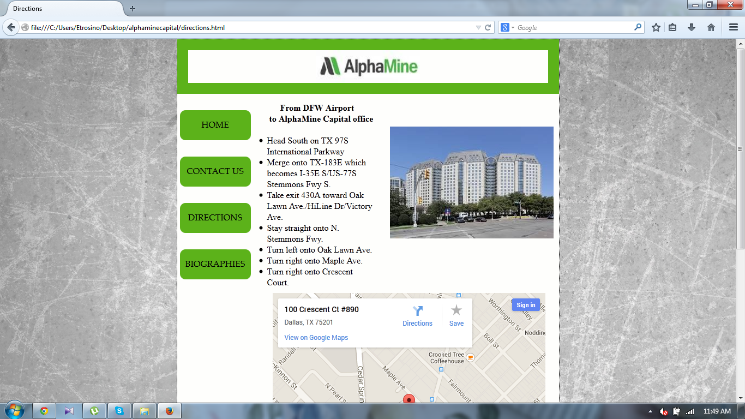This screenshot has height=419, width=745.
Task: Click "Take exit 430A" direction step
Action: tap(320, 206)
